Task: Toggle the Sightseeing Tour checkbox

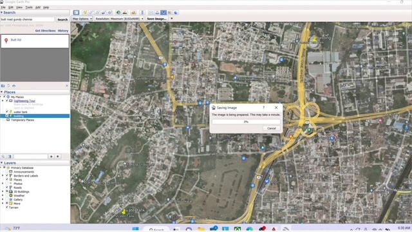Action: (x=7, y=101)
